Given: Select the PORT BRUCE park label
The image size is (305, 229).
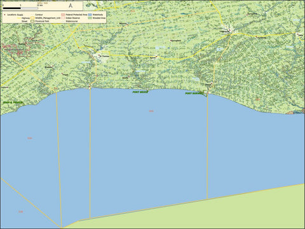Looking at the screenshot, I should (x=140, y=92).
